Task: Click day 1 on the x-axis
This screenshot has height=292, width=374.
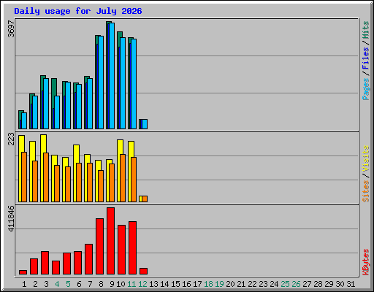Action: 24,284
